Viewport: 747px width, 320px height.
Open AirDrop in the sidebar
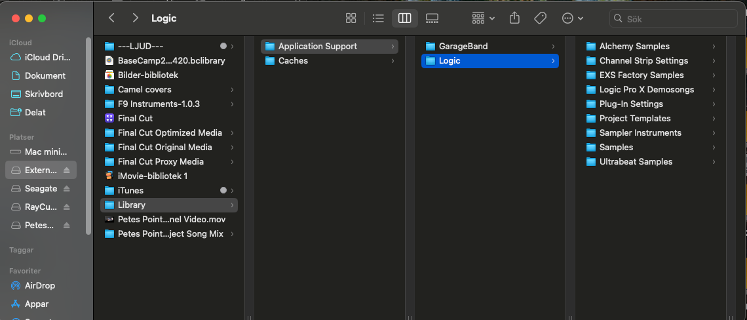point(39,285)
